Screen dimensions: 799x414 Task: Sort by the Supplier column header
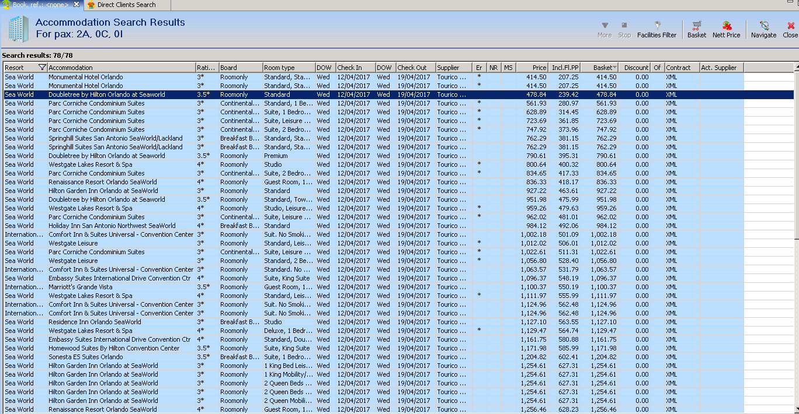453,68
